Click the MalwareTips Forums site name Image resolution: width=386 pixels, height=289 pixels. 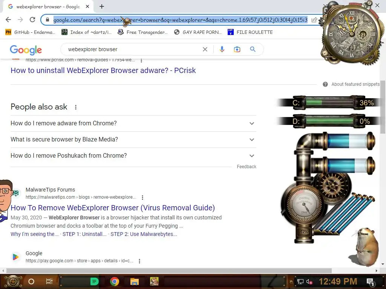(x=50, y=190)
